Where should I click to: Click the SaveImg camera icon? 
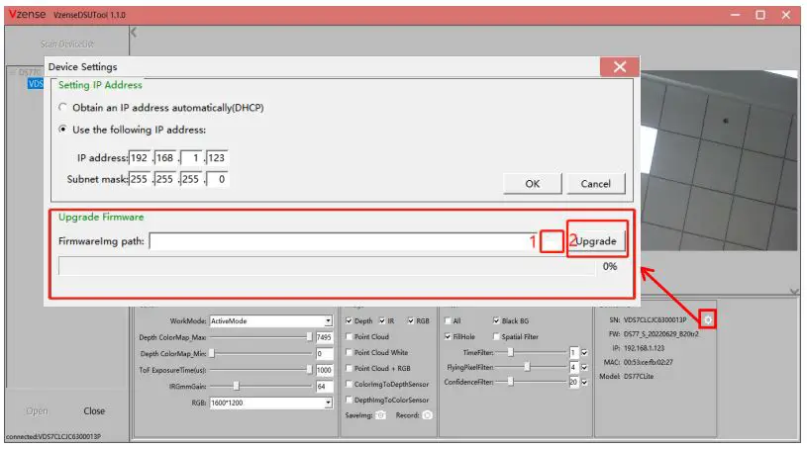[x=380, y=415]
